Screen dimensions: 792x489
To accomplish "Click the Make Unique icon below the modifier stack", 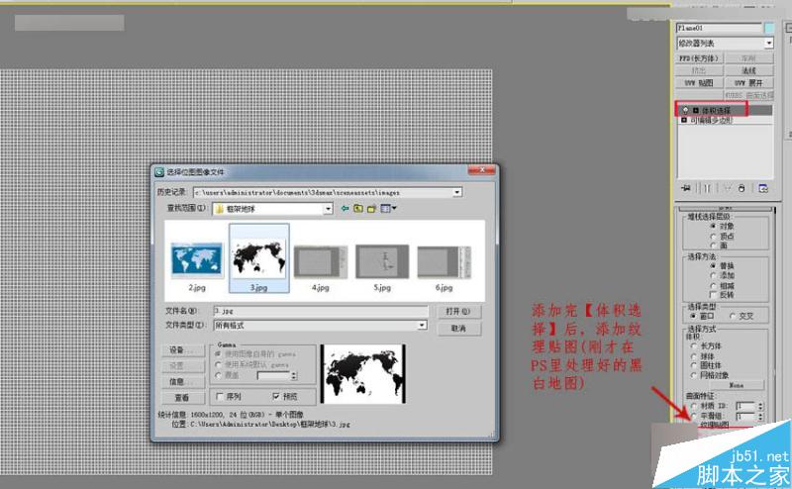I will tap(728, 188).
